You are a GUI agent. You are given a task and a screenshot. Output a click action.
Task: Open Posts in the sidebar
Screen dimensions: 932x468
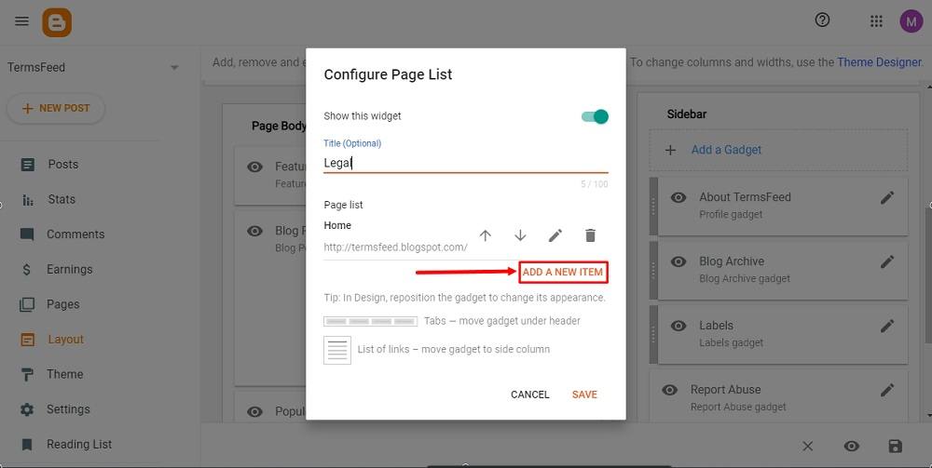63,165
